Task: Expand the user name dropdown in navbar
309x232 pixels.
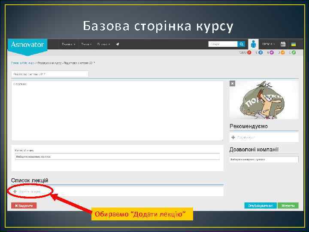Action: (268, 44)
